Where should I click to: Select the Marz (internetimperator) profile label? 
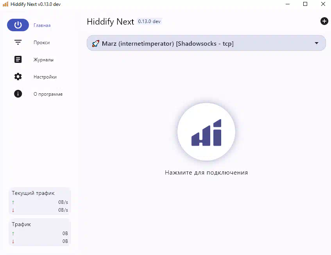(x=168, y=44)
